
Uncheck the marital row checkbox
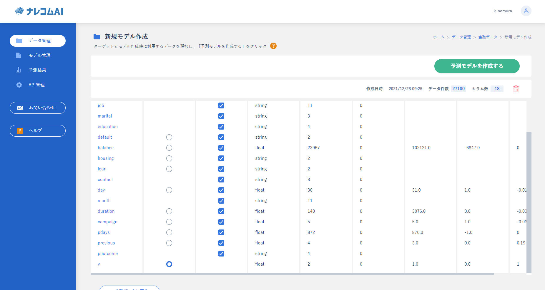(x=221, y=116)
